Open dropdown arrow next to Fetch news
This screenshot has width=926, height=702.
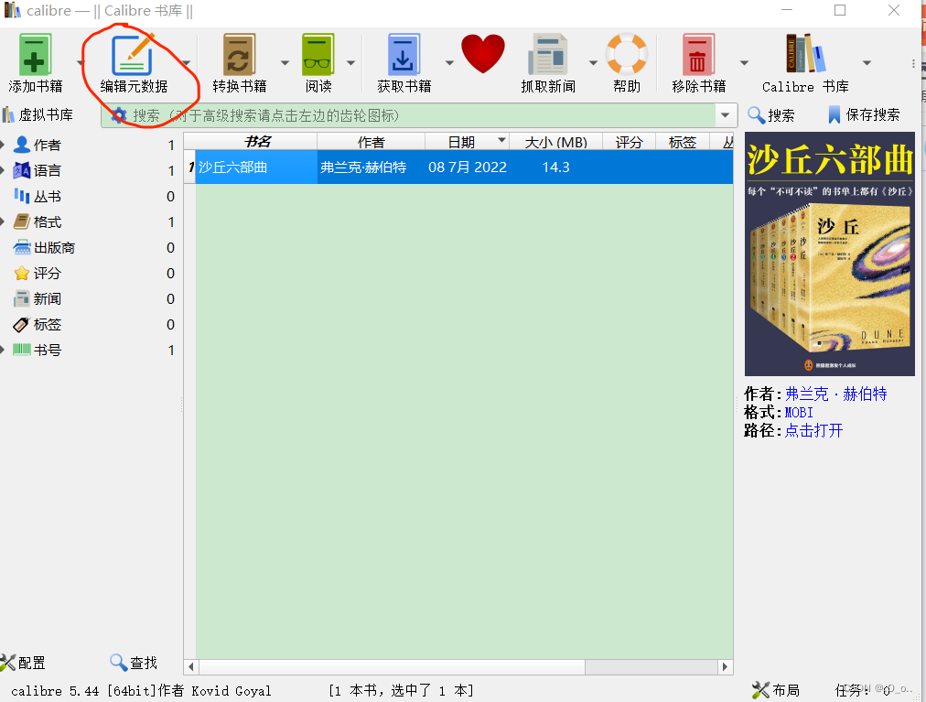(x=593, y=62)
